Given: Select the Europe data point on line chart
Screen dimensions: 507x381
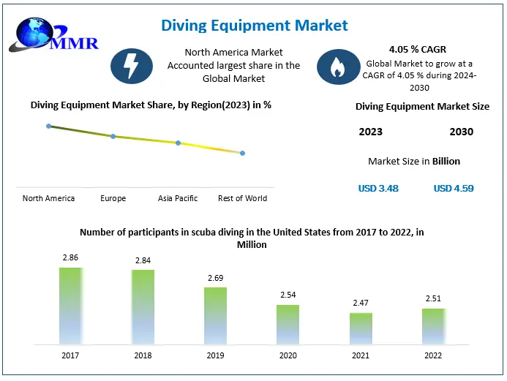Looking at the screenshot, I should pos(113,136).
